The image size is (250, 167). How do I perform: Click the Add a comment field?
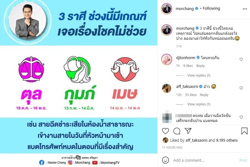205,160
